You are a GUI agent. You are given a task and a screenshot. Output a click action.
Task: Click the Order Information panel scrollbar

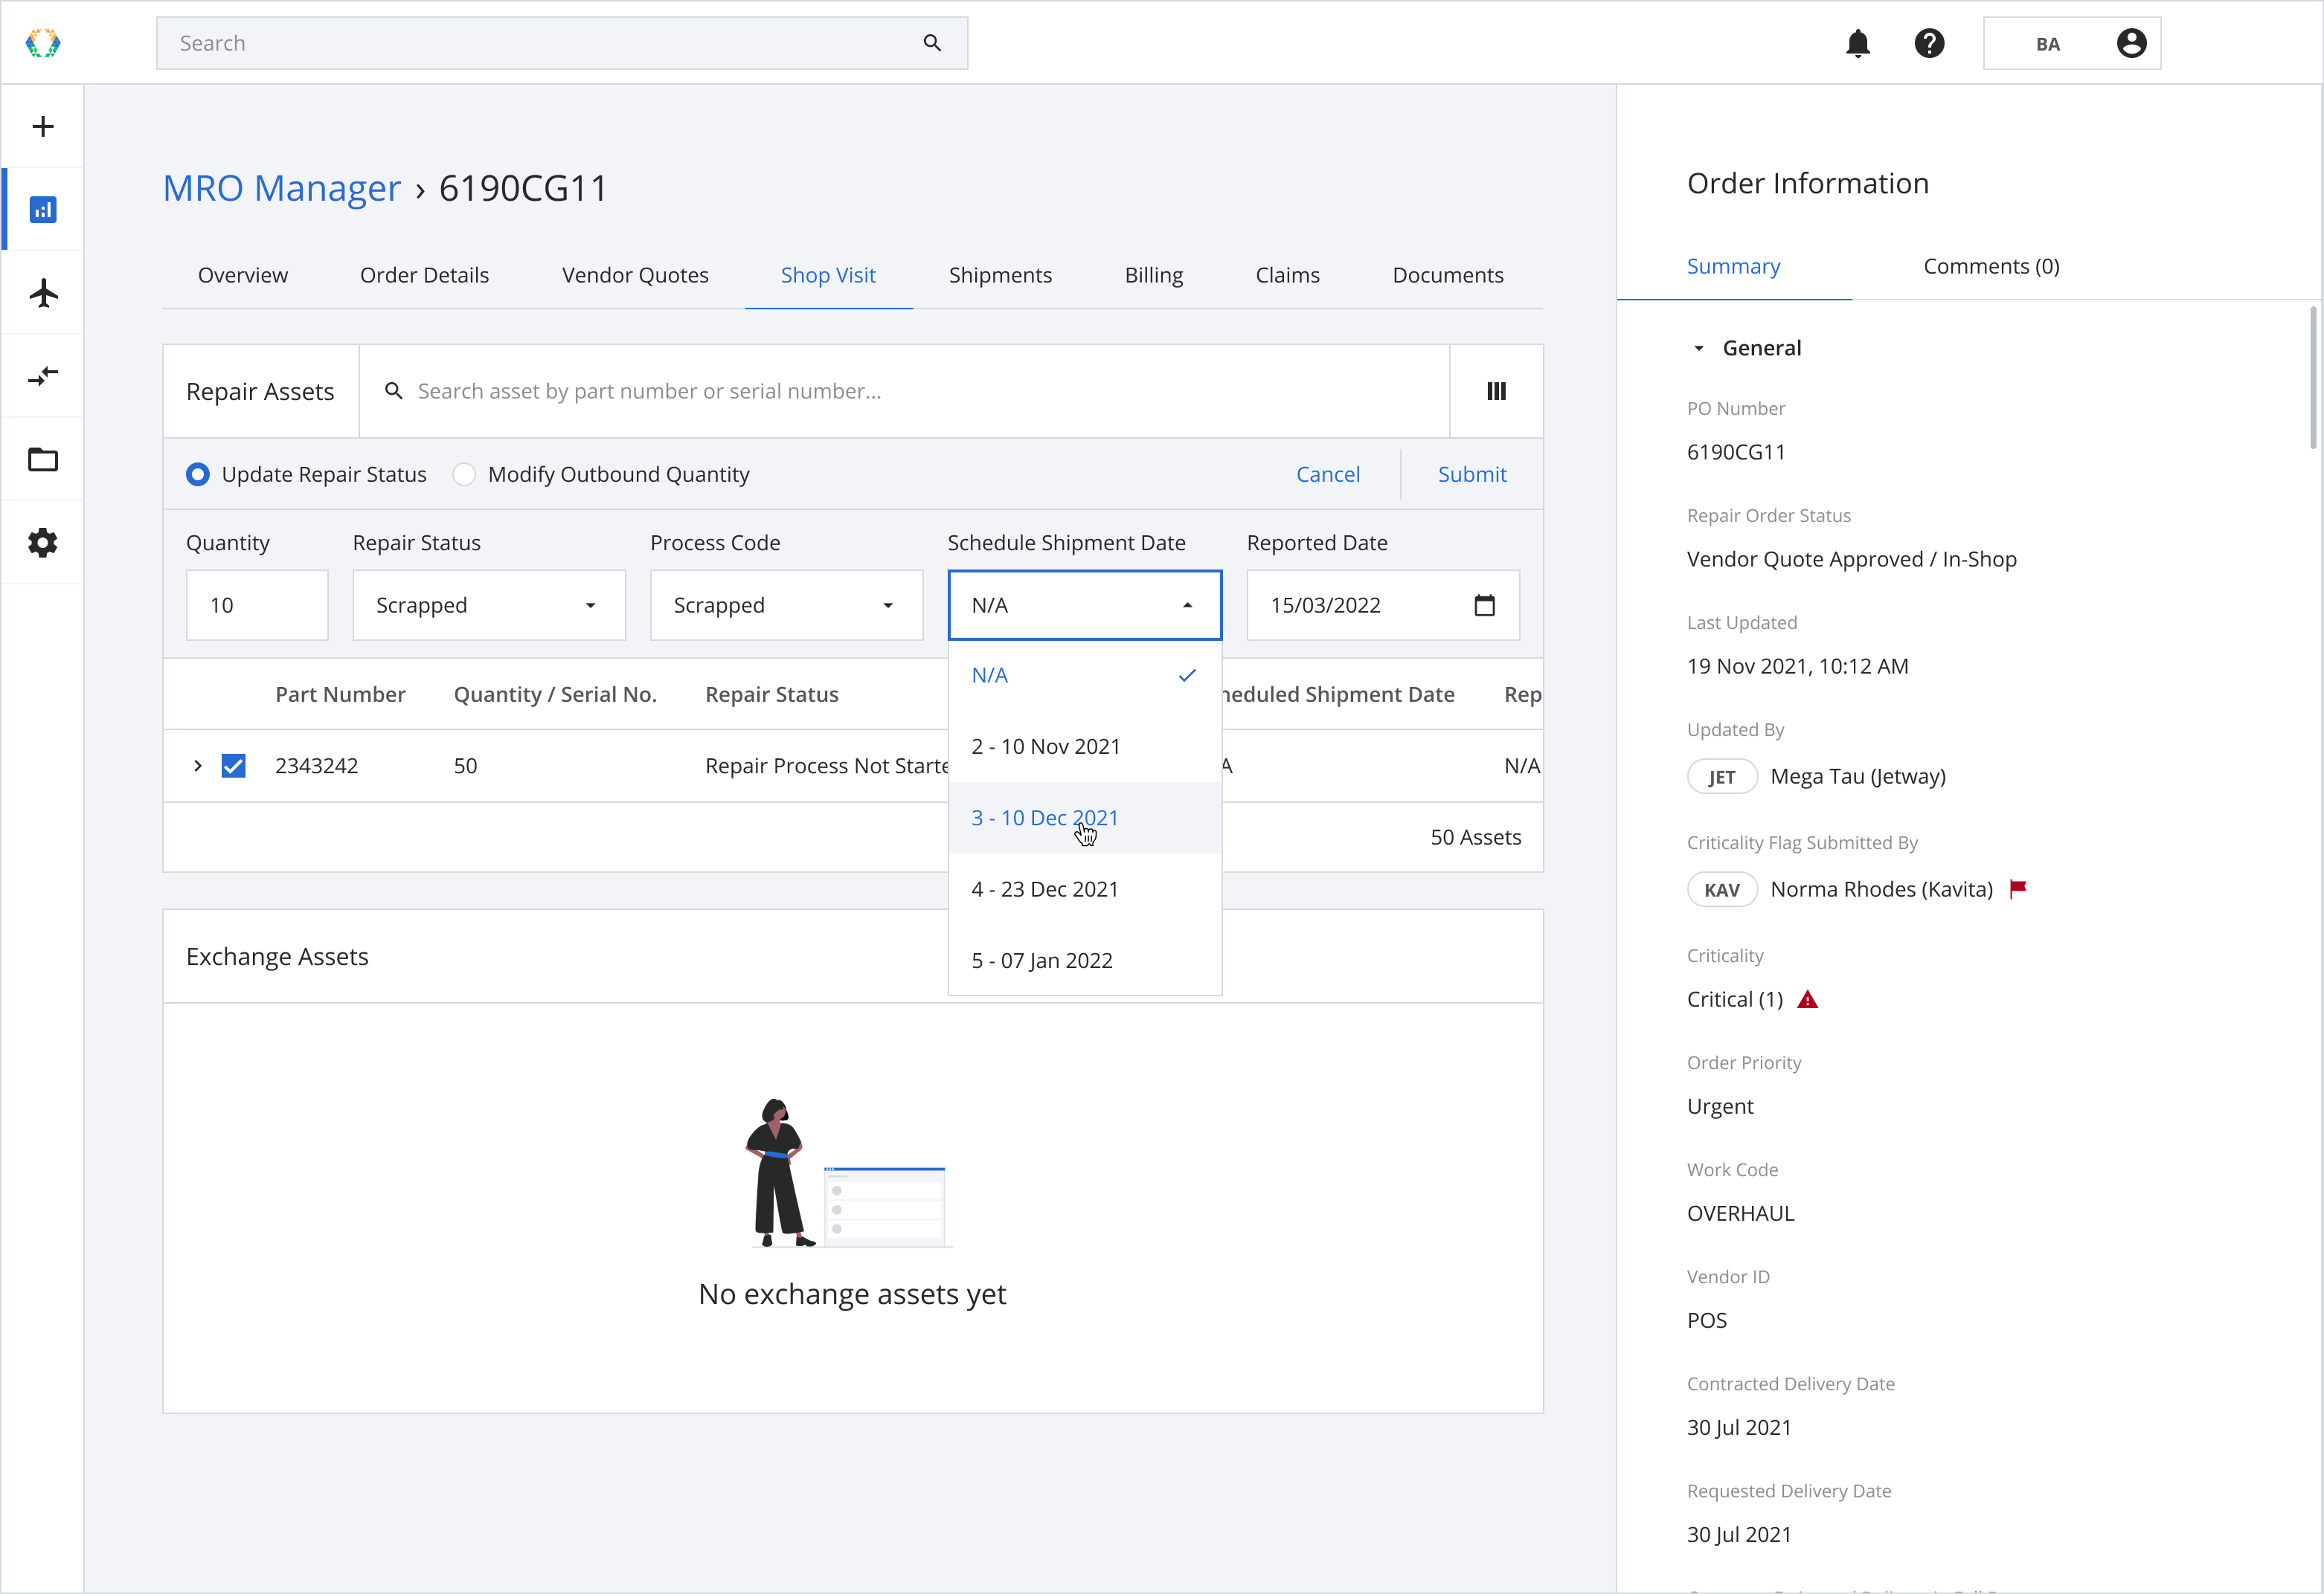[2312, 378]
